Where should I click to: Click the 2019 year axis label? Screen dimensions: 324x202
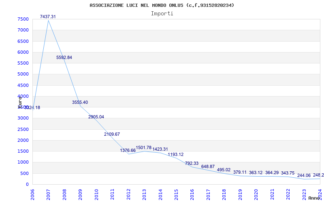(x=240, y=194)
